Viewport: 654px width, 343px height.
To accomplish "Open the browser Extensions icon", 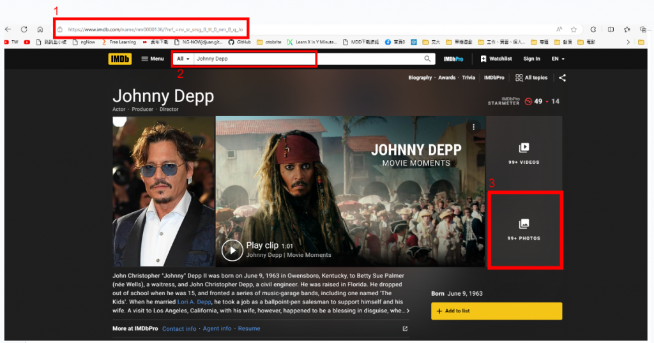I will [x=593, y=29].
